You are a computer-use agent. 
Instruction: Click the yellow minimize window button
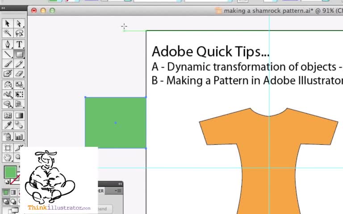click(43, 11)
